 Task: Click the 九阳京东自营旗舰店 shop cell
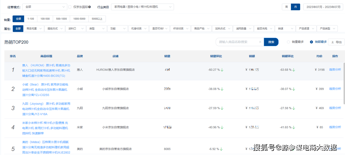tap(115, 108)
